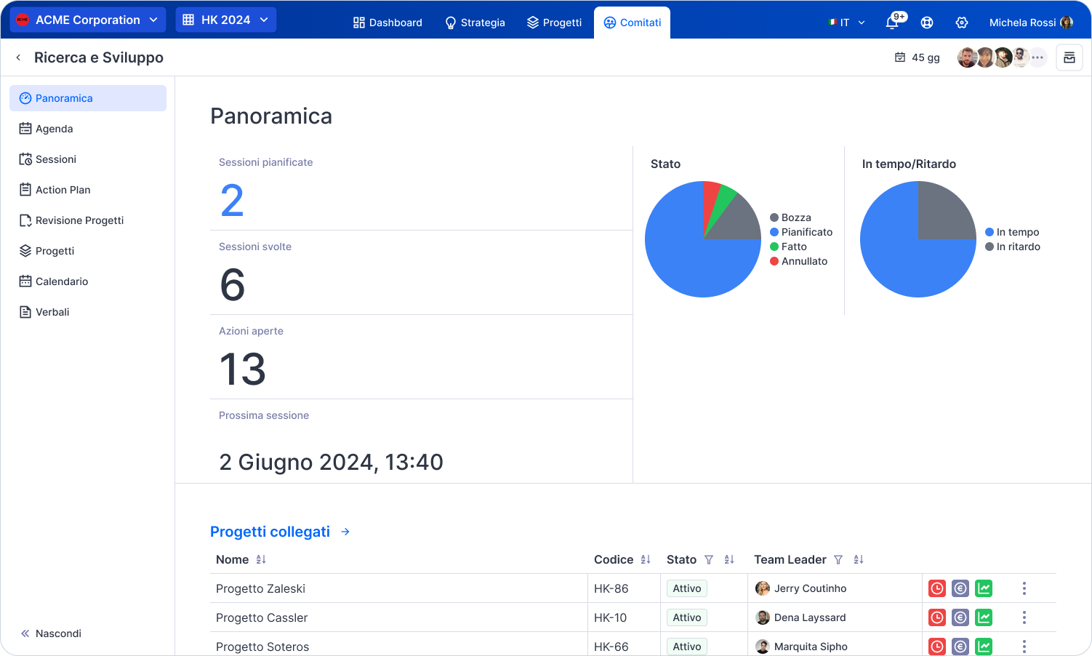Open the Progetto Cassler row name

click(262, 617)
